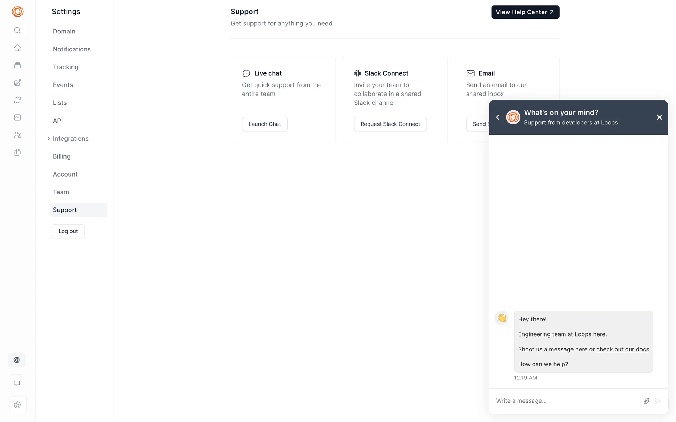Viewport: 676px width, 422px height.
Task: Open the Domain settings page
Action: [x=64, y=31]
